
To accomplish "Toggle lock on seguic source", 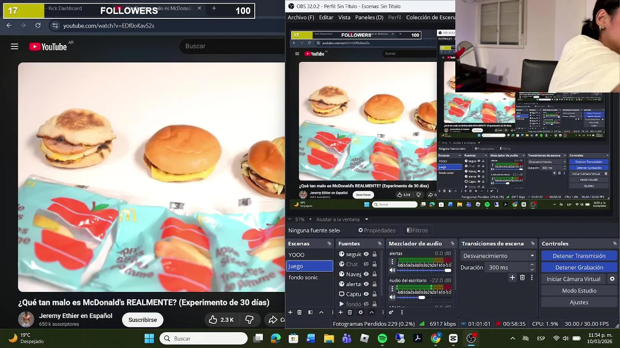I will (374, 254).
